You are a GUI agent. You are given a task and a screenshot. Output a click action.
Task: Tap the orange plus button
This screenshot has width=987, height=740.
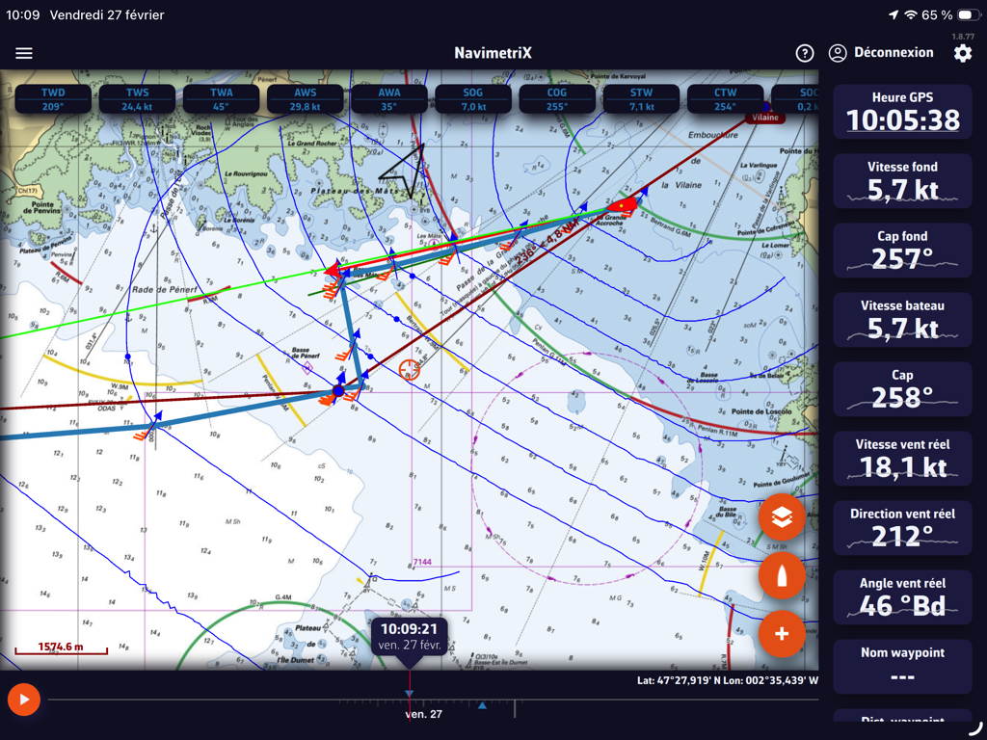[x=782, y=634]
